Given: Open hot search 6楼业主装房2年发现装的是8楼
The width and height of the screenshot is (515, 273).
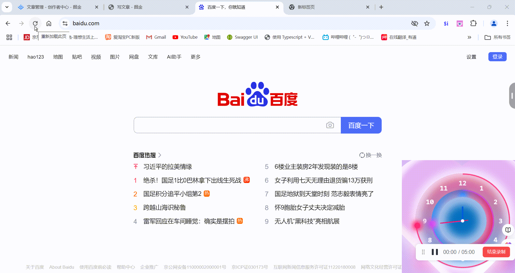Looking at the screenshot, I should [316, 167].
